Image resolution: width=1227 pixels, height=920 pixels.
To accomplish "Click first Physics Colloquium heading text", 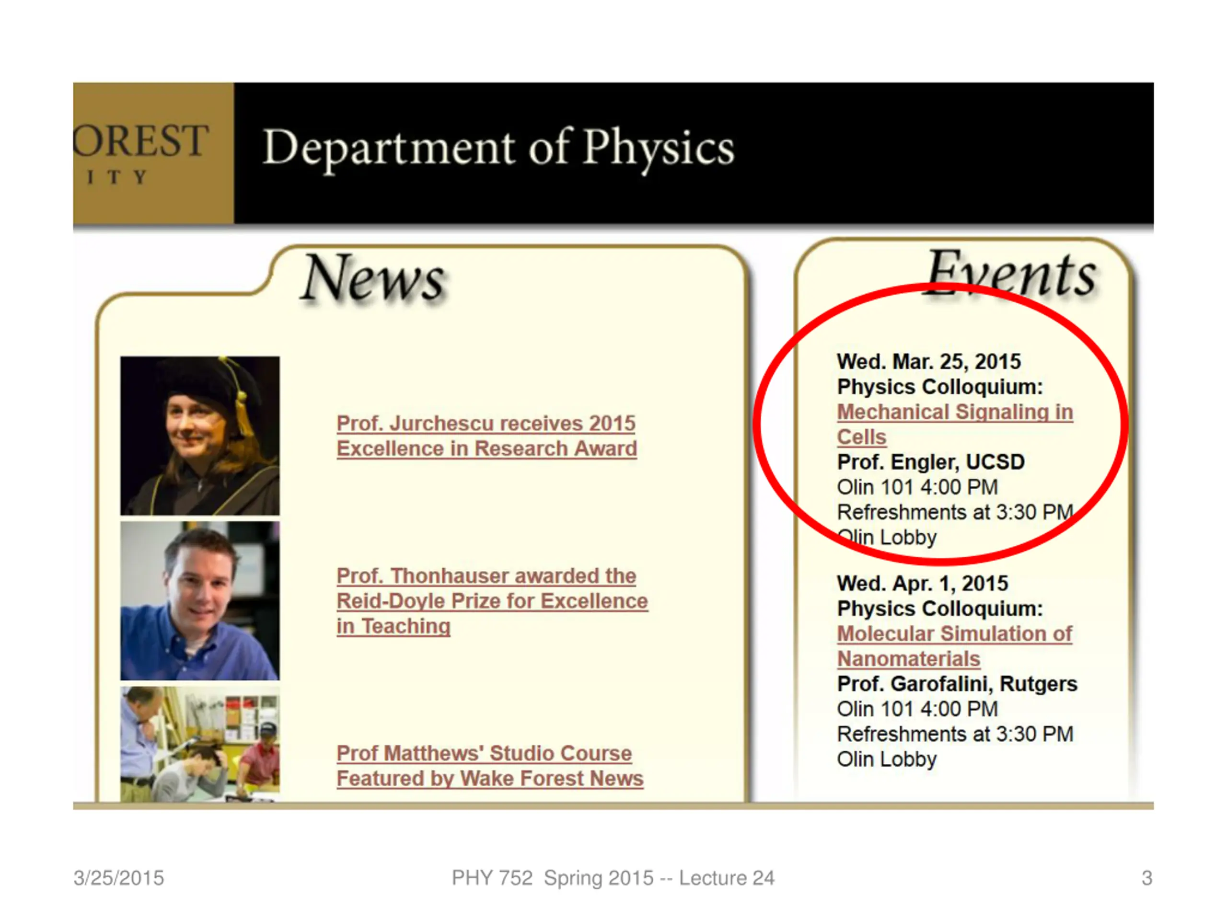I will click(940, 387).
